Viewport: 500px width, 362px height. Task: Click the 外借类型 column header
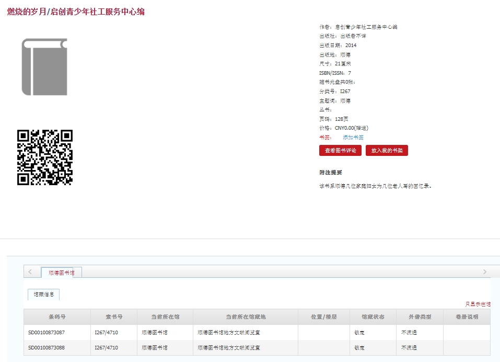click(420, 317)
